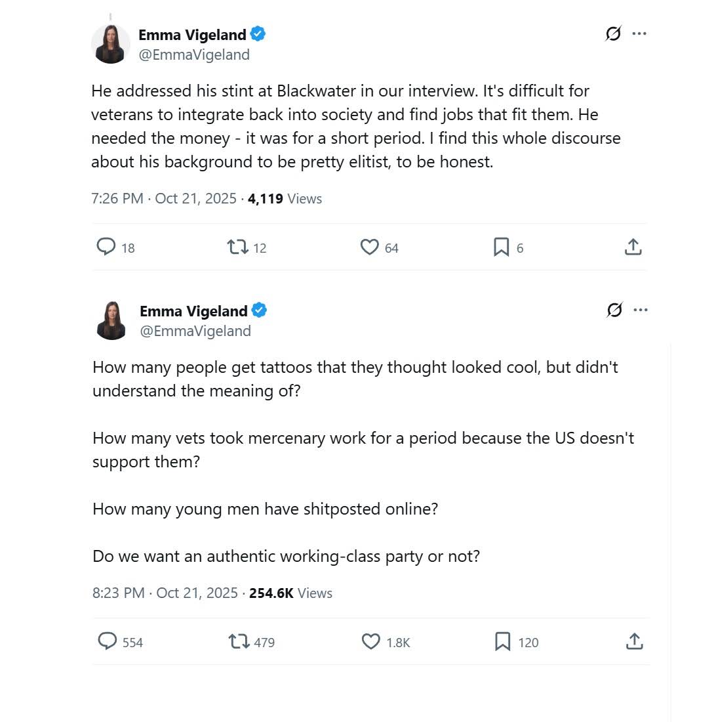Repost the Blackwater interview tweet
The image size is (714, 722).
pos(237,247)
